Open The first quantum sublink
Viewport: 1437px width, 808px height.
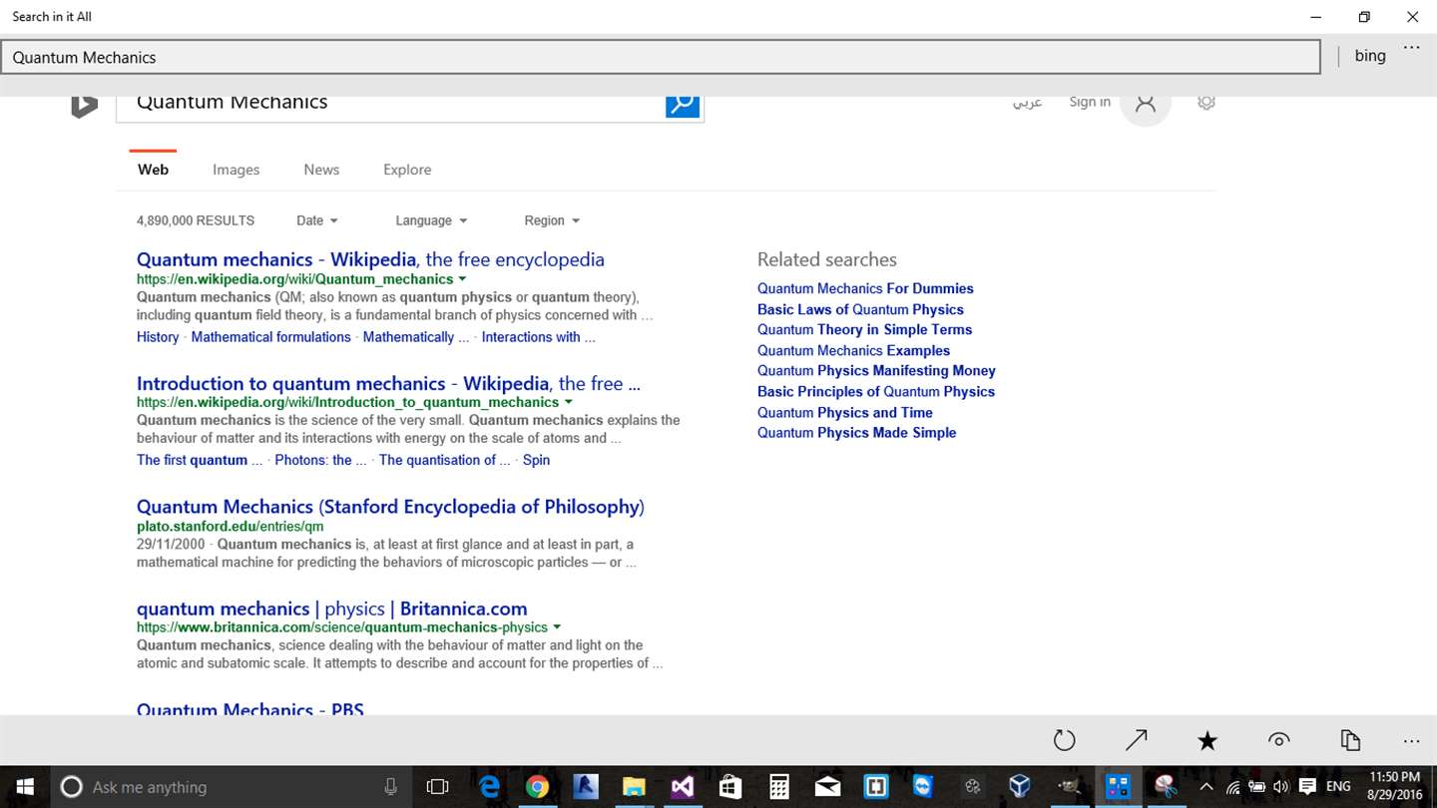200,460
